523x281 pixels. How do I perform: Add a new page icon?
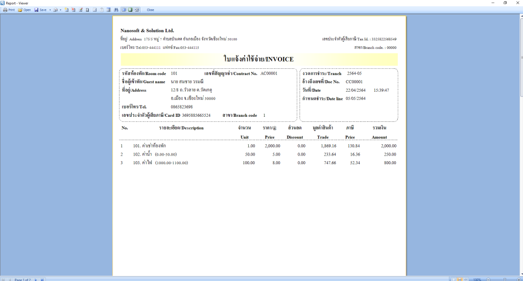point(67,10)
